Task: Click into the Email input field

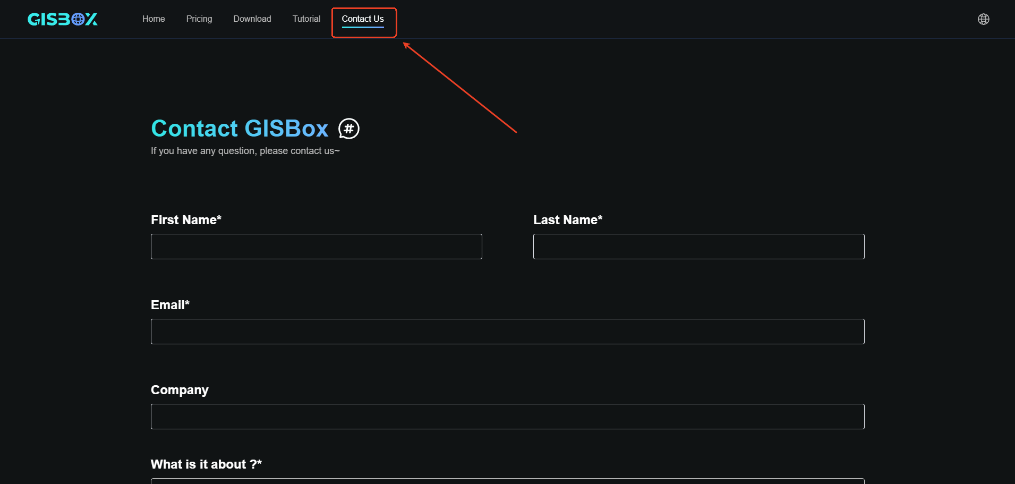Action: coord(508,332)
